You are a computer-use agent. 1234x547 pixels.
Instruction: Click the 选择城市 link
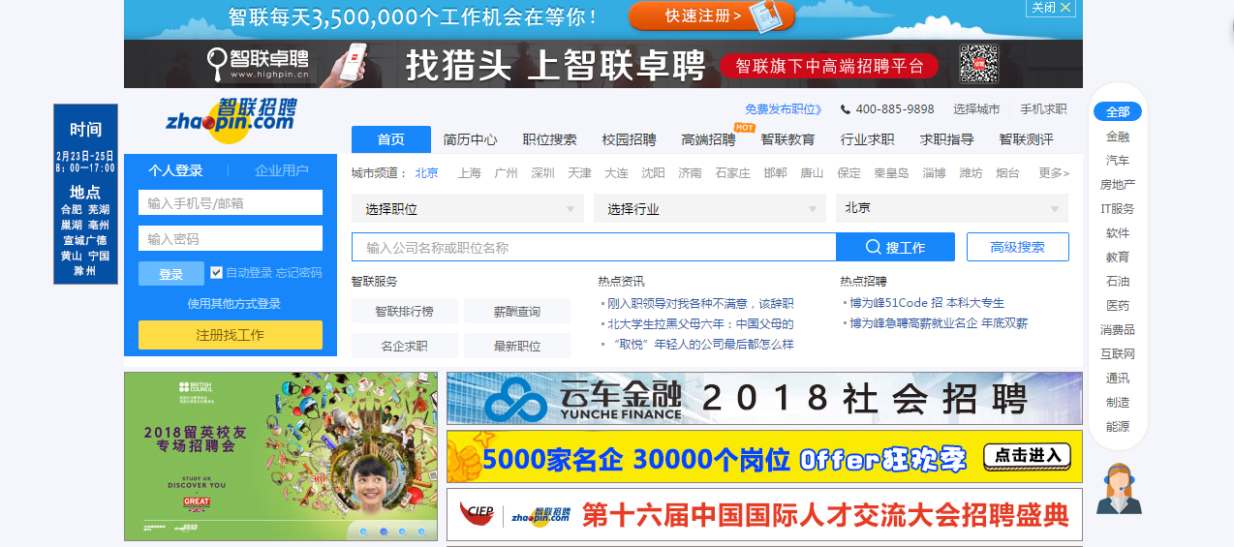coord(976,109)
